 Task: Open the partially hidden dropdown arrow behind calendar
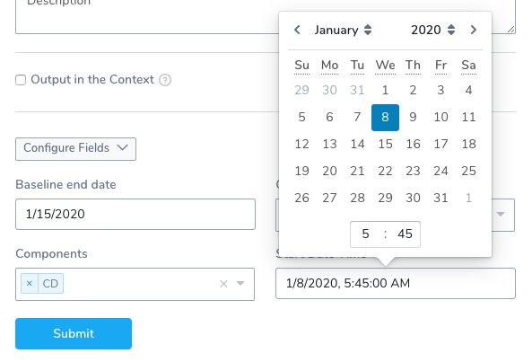click(501, 214)
